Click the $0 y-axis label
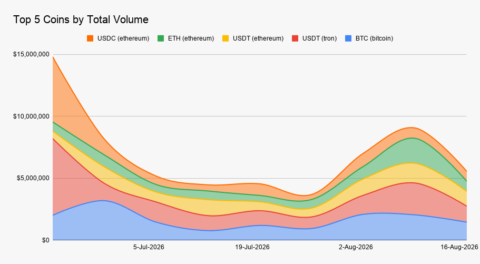 click(x=46, y=240)
